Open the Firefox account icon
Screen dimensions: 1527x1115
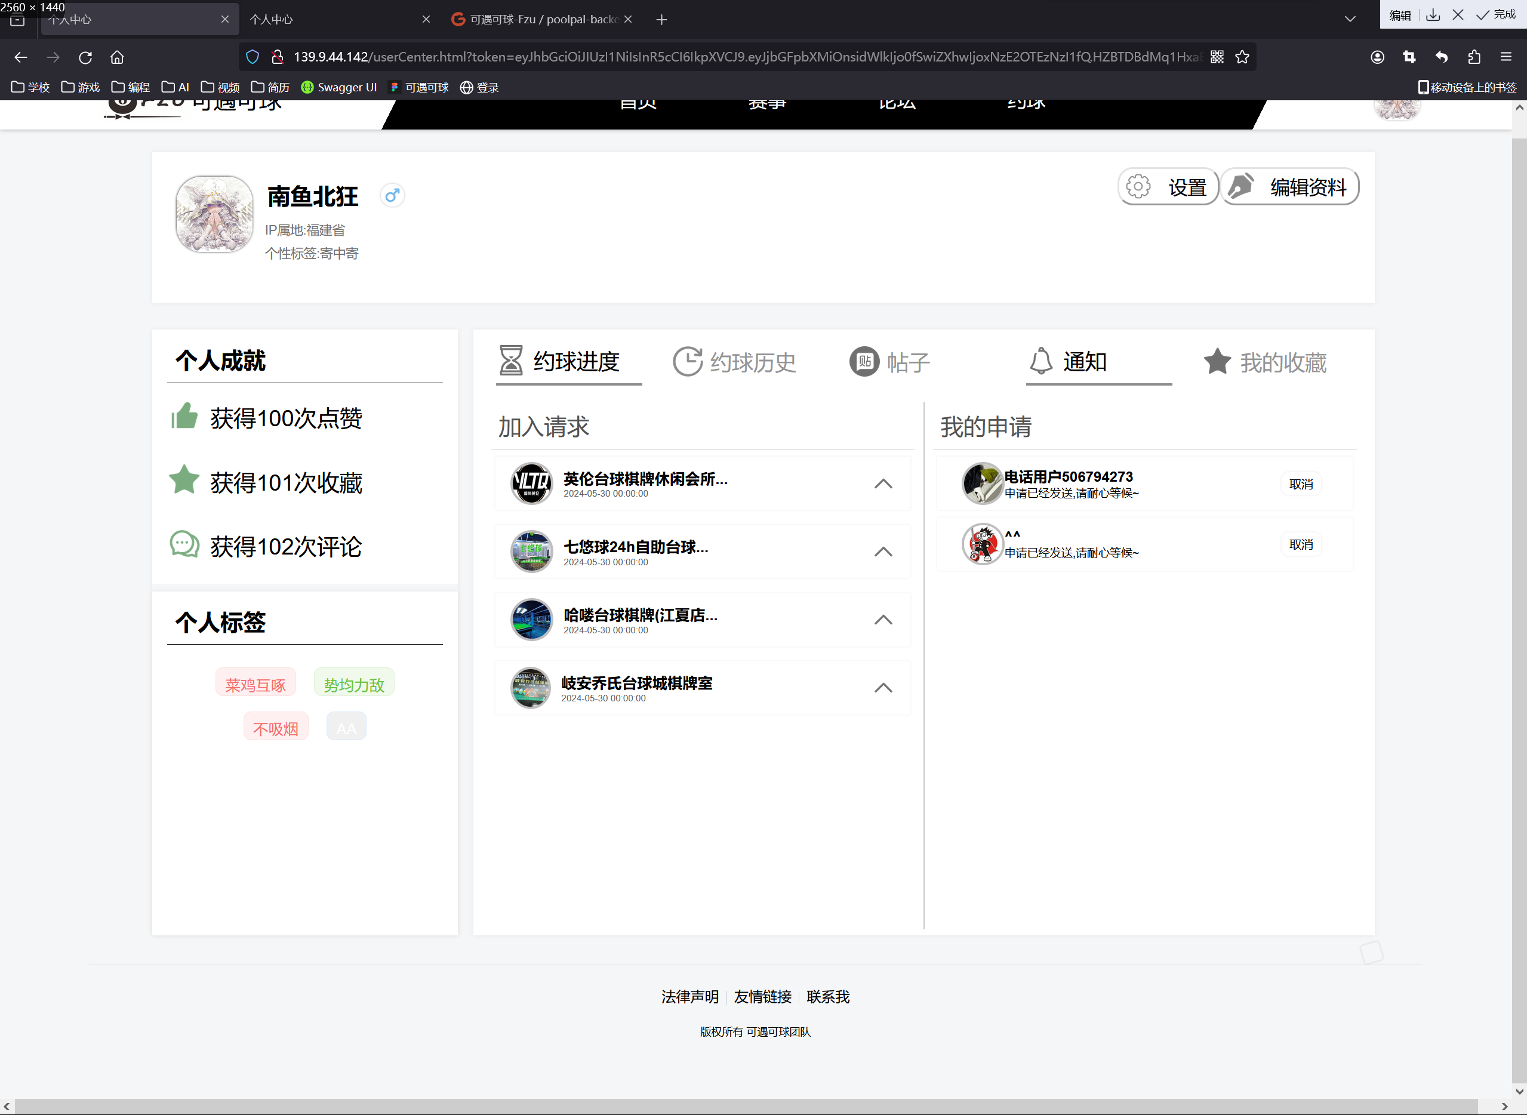click(1377, 57)
